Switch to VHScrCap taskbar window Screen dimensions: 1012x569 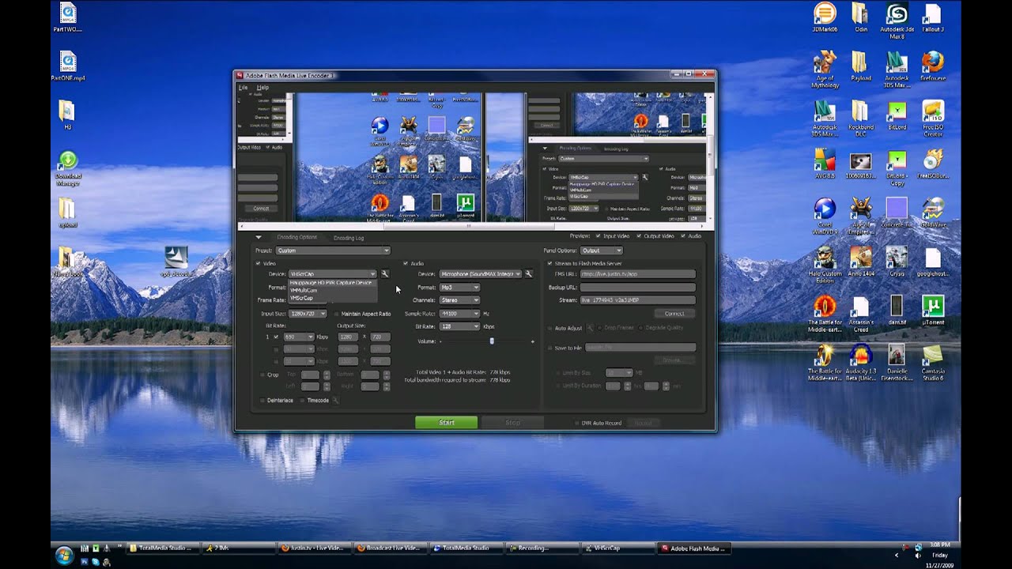pyautogui.click(x=617, y=548)
